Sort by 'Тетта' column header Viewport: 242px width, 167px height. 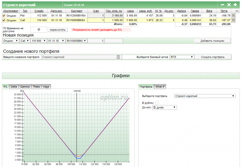[224, 11]
